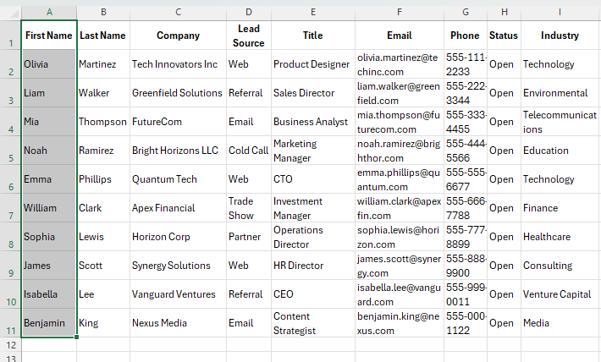
Task: Click the 'Content Strategist' title cell
Action: pyautogui.click(x=312, y=323)
